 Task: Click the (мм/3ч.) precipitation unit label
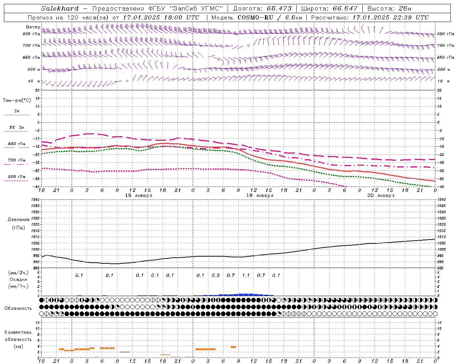(x=19, y=273)
